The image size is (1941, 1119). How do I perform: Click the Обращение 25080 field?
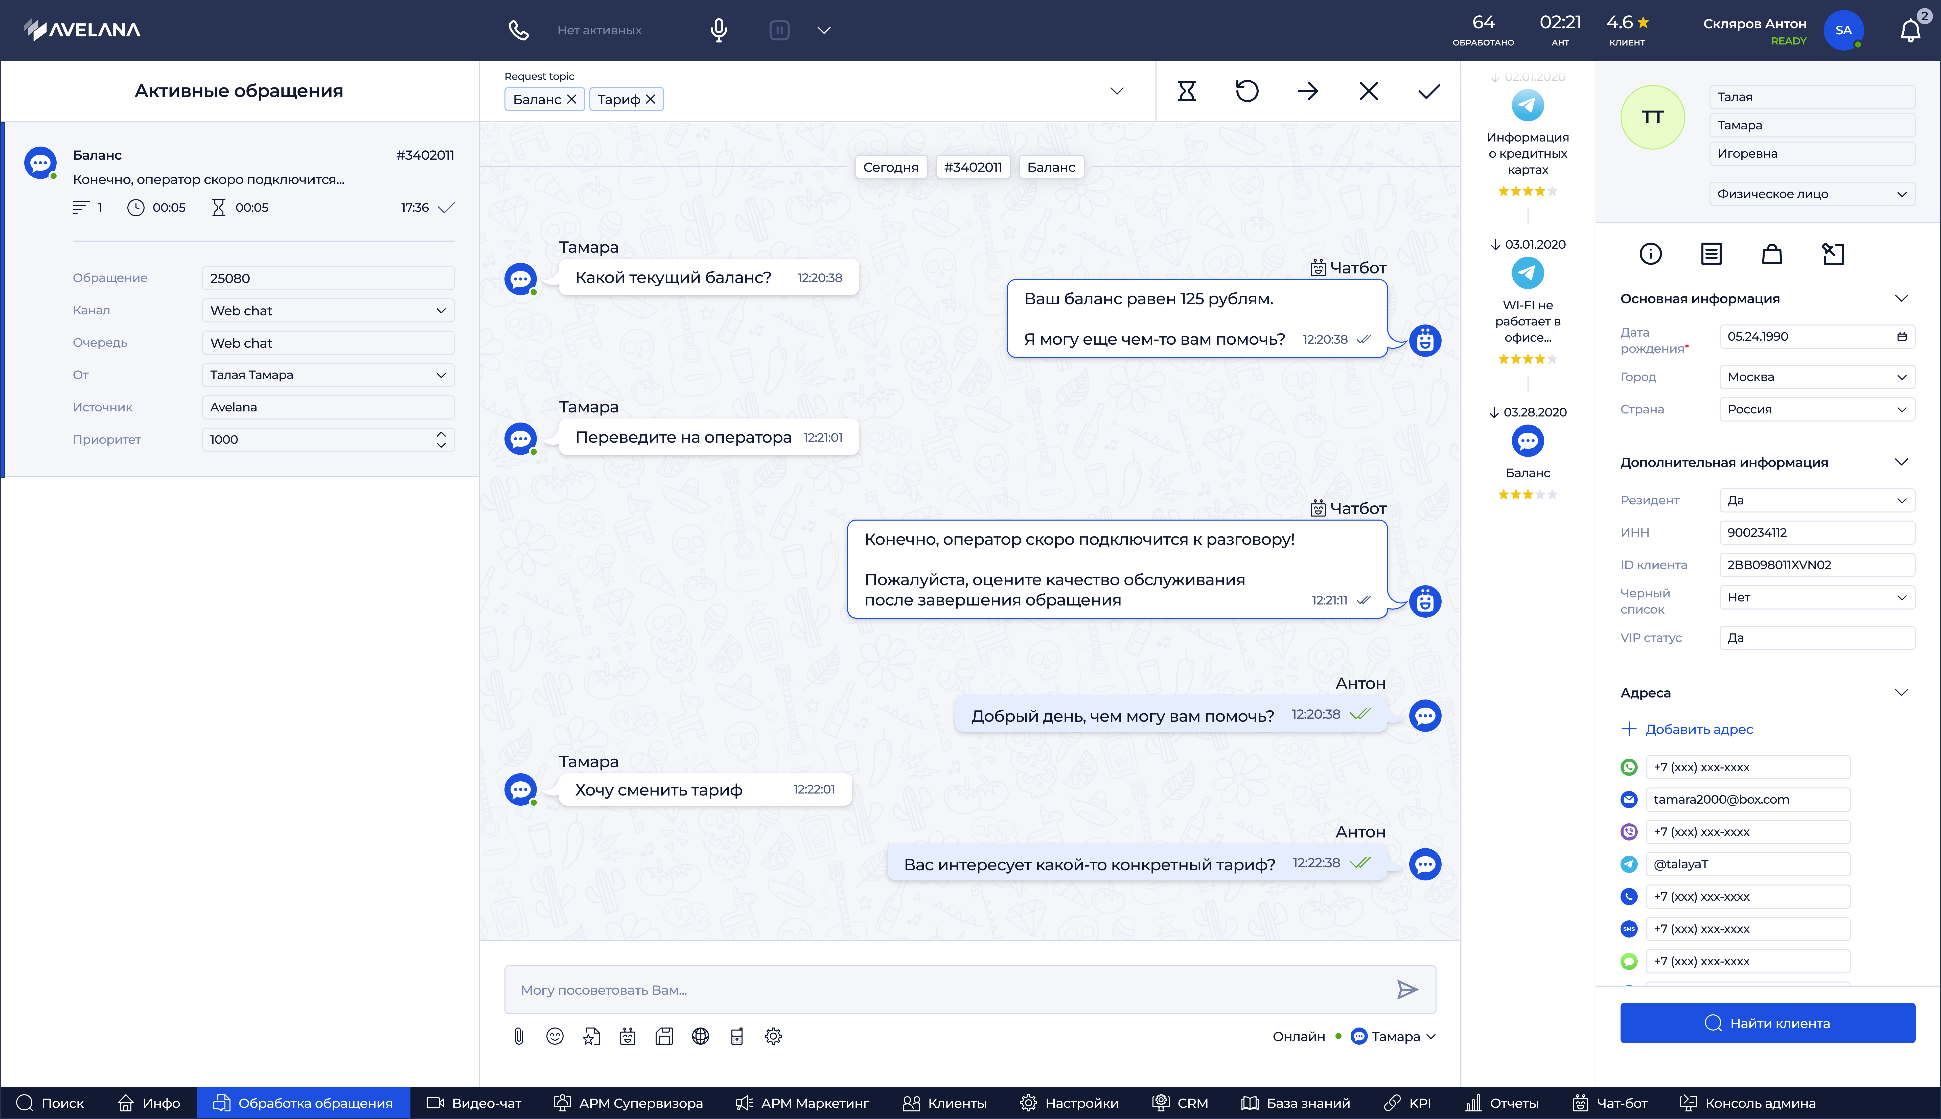point(328,278)
